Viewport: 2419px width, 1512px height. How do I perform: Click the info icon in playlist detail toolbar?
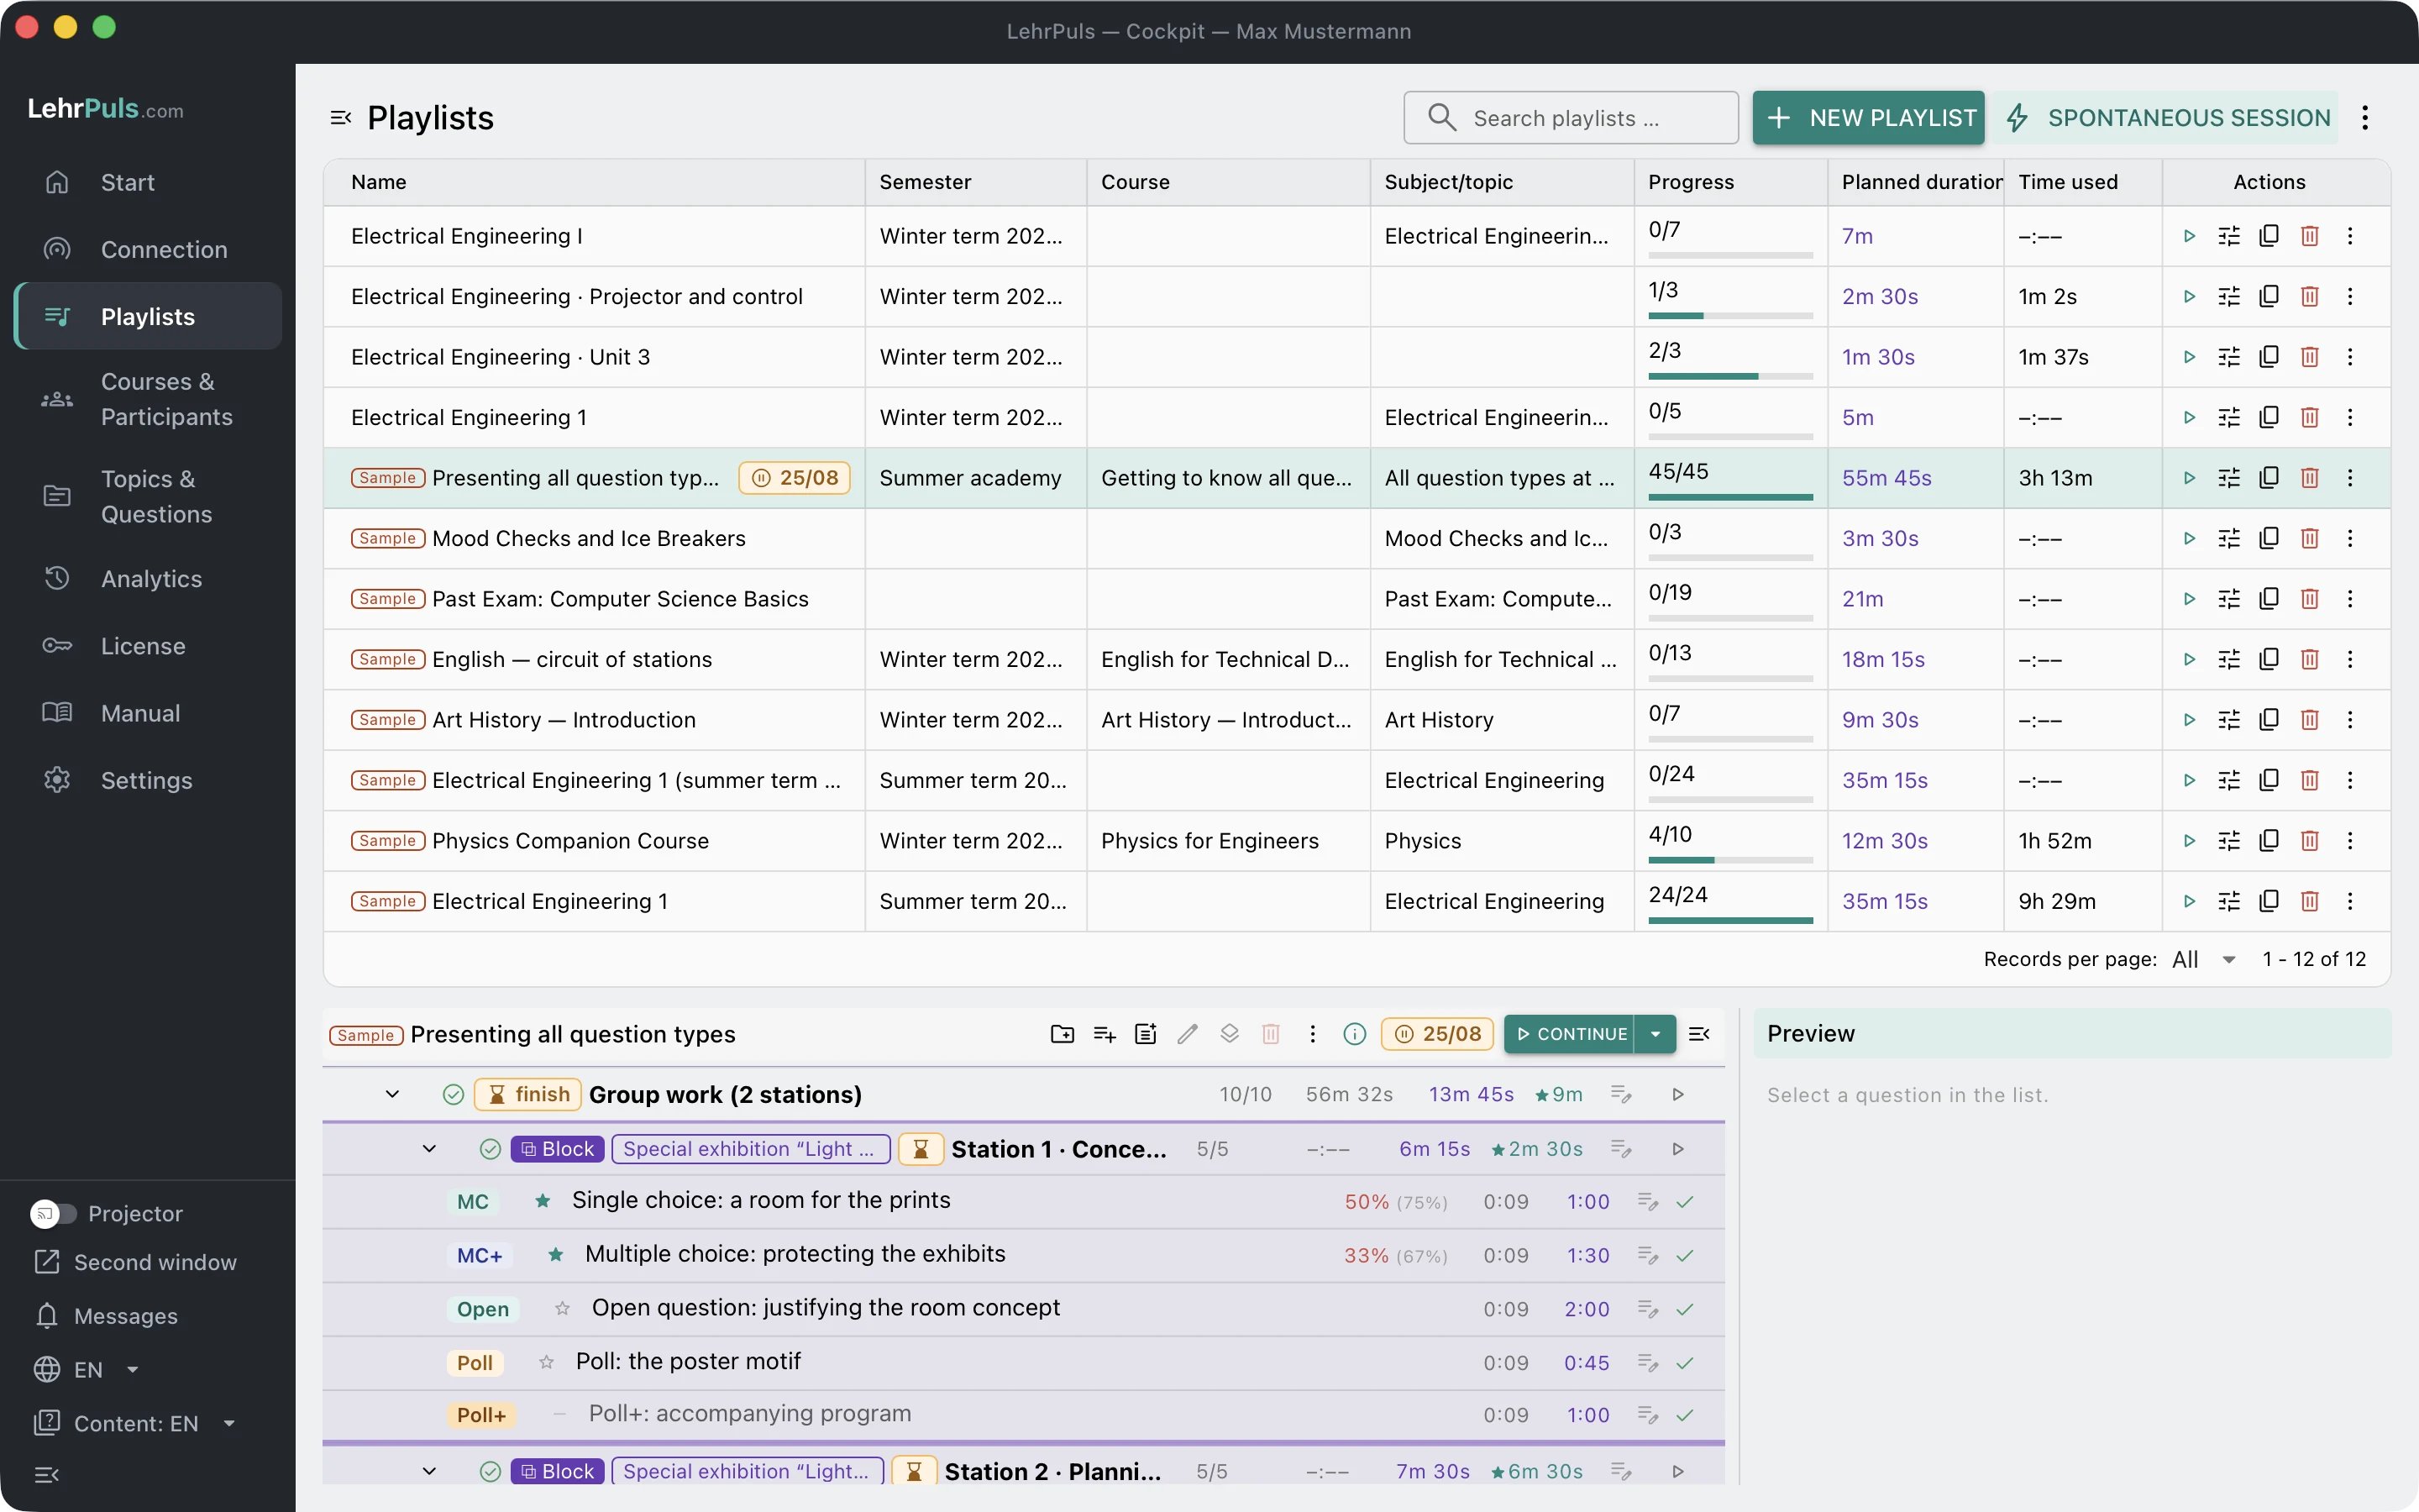(1355, 1034)
